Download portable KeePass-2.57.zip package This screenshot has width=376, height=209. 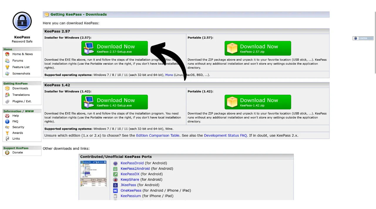point(258,48)
